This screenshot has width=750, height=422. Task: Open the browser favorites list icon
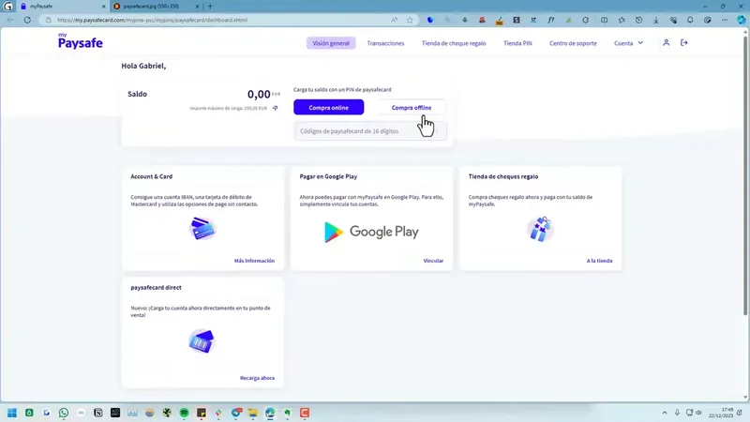point(622,20)
